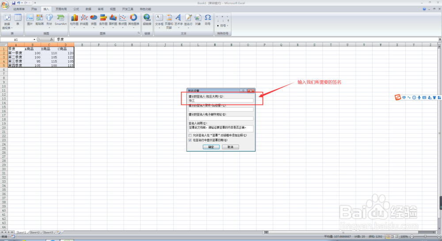Viewport: 442px width, 241px height.
Task: Click the zoom slider handle
Action: (x=425, y=237)
